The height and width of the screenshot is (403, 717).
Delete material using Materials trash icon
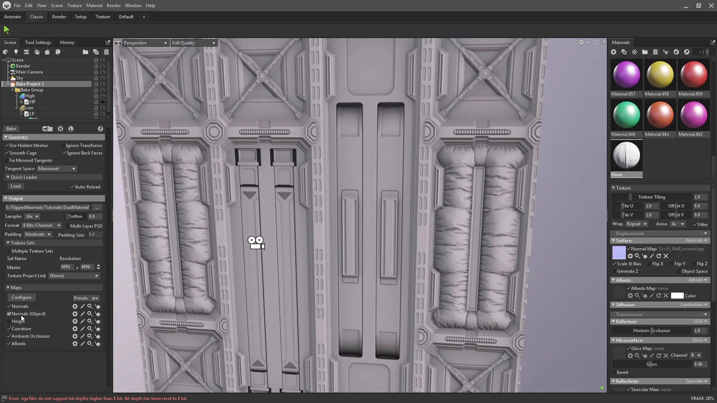point(655,52)
